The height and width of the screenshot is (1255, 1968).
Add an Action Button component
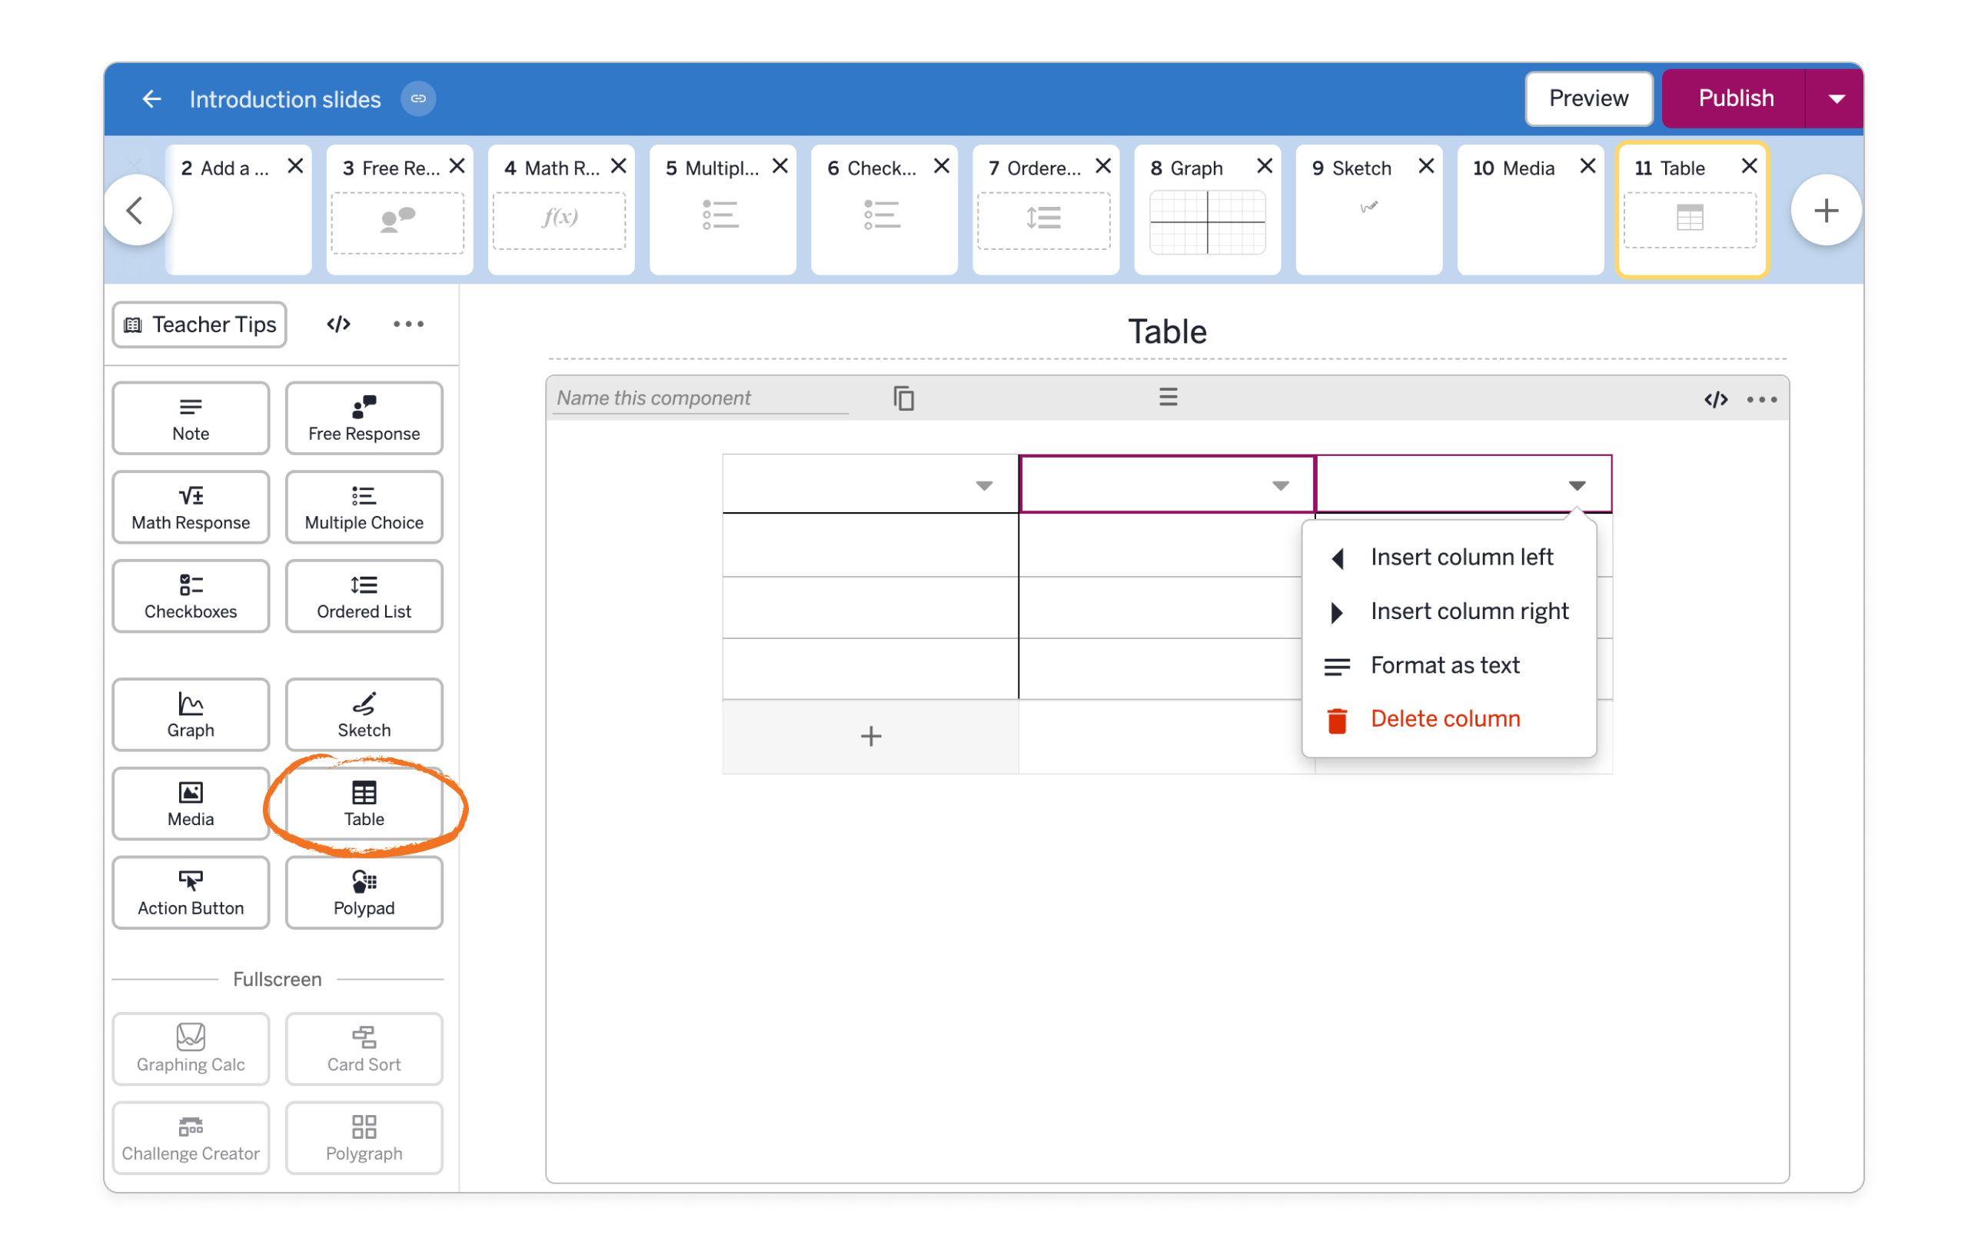click(x=191, y=893)
